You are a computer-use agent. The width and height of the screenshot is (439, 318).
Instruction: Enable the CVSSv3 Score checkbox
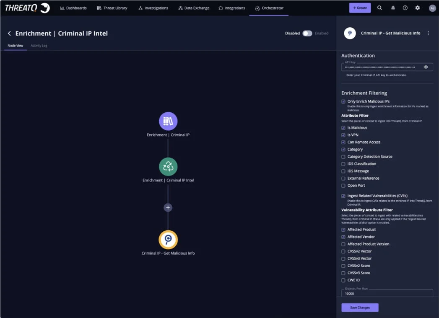[343, 273]
